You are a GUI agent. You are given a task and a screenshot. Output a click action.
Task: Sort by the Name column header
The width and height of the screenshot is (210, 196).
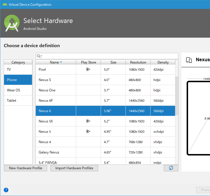(x=56, y=62)
